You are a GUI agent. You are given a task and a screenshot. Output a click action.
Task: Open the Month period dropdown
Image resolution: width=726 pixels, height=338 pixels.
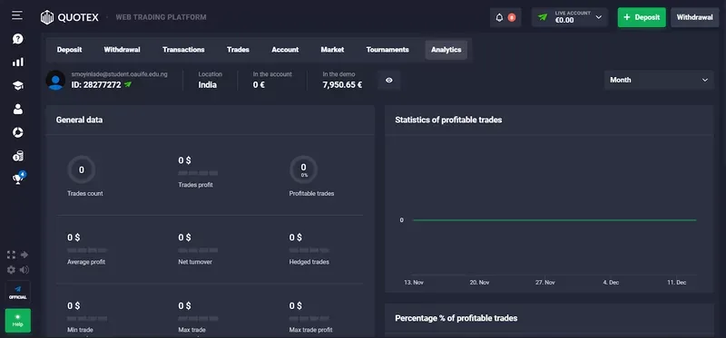(659, 80)
